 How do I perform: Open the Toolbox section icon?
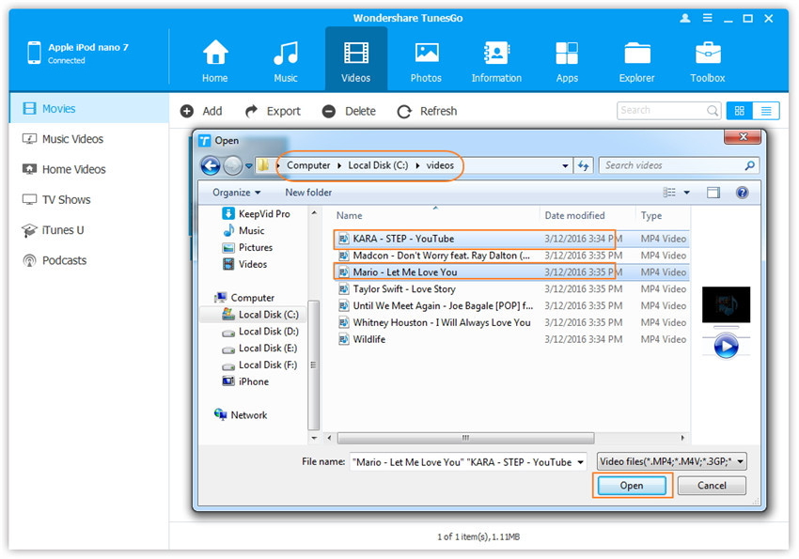pyautogui.click(x=707, y=54)
